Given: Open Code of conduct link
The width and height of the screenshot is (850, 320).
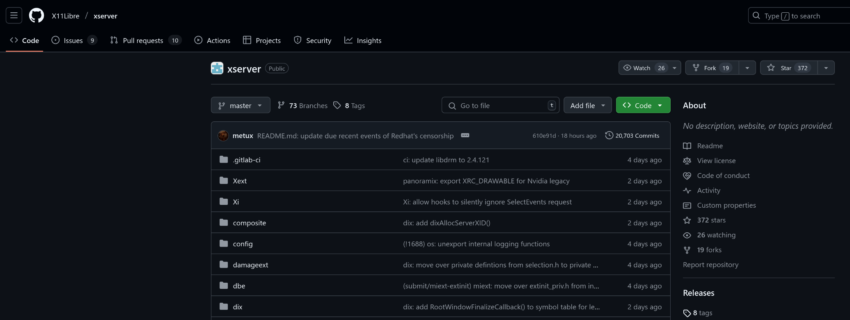Looking at the screenshot, I should (716, 175).
